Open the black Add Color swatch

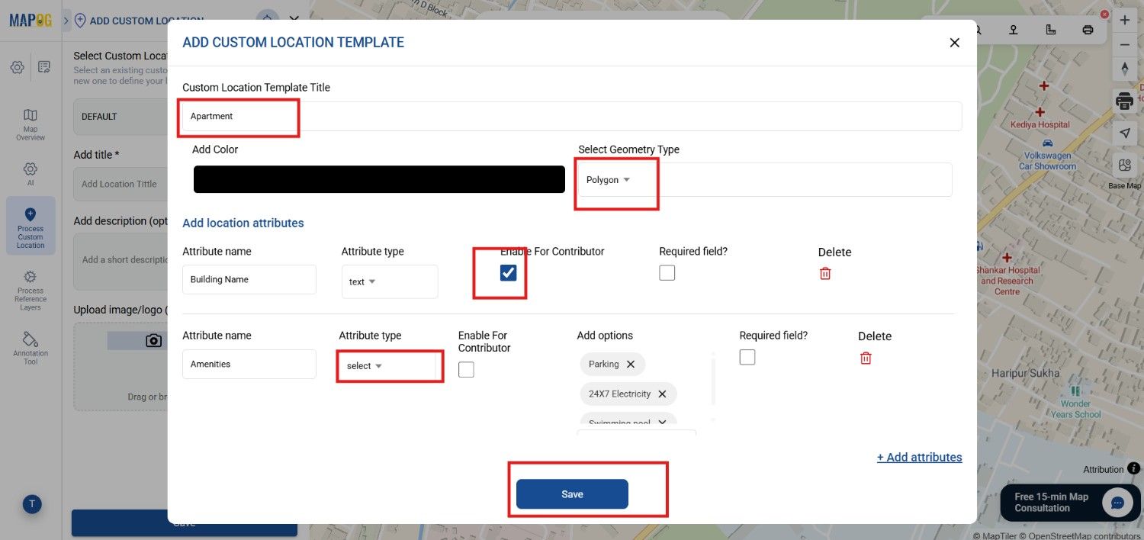pos(379,179)
